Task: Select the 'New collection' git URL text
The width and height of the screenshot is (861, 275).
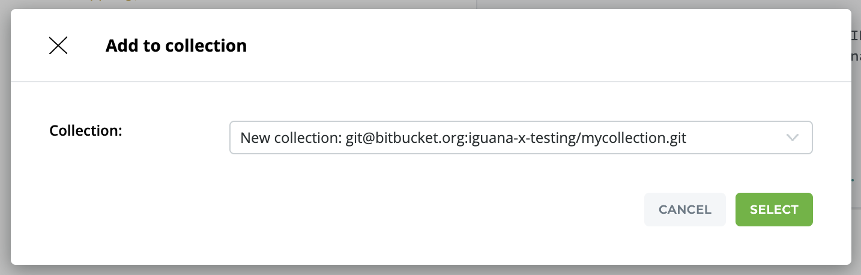Action: pyautogui.click(x=463, y=138)
